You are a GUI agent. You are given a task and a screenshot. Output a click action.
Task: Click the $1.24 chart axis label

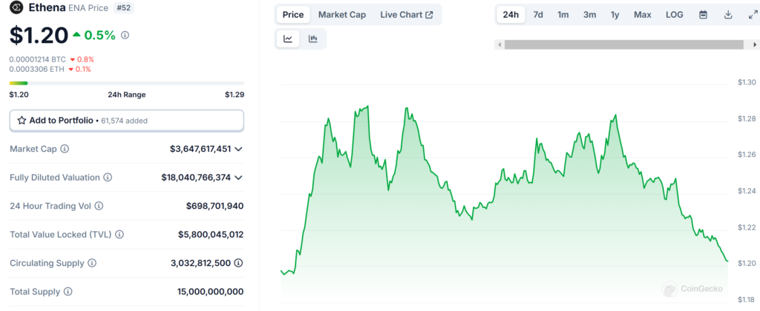[x=747, y=190]
